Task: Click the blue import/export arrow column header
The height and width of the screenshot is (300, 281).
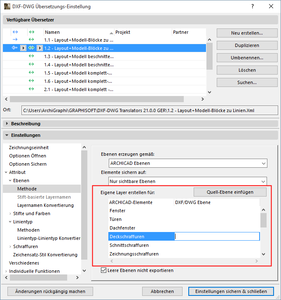Action: [15, 32]
